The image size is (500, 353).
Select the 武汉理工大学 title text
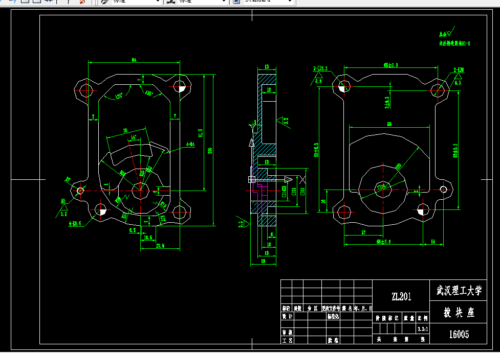tap(459, 290)
